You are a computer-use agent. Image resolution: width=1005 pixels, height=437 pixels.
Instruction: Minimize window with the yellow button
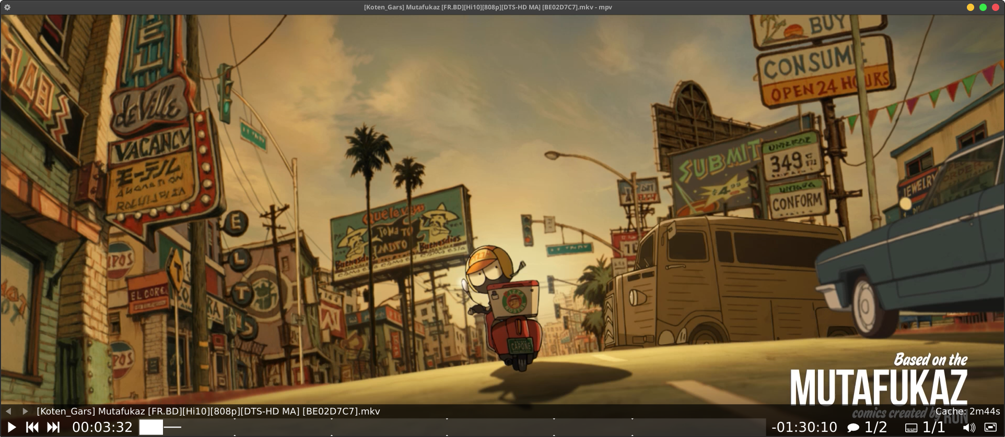tap(971, 7)
